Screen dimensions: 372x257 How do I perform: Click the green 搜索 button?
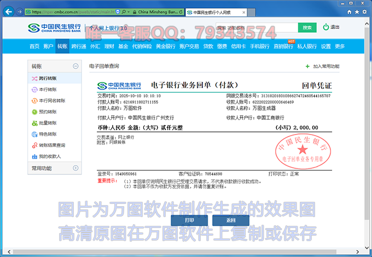point(307,27)
